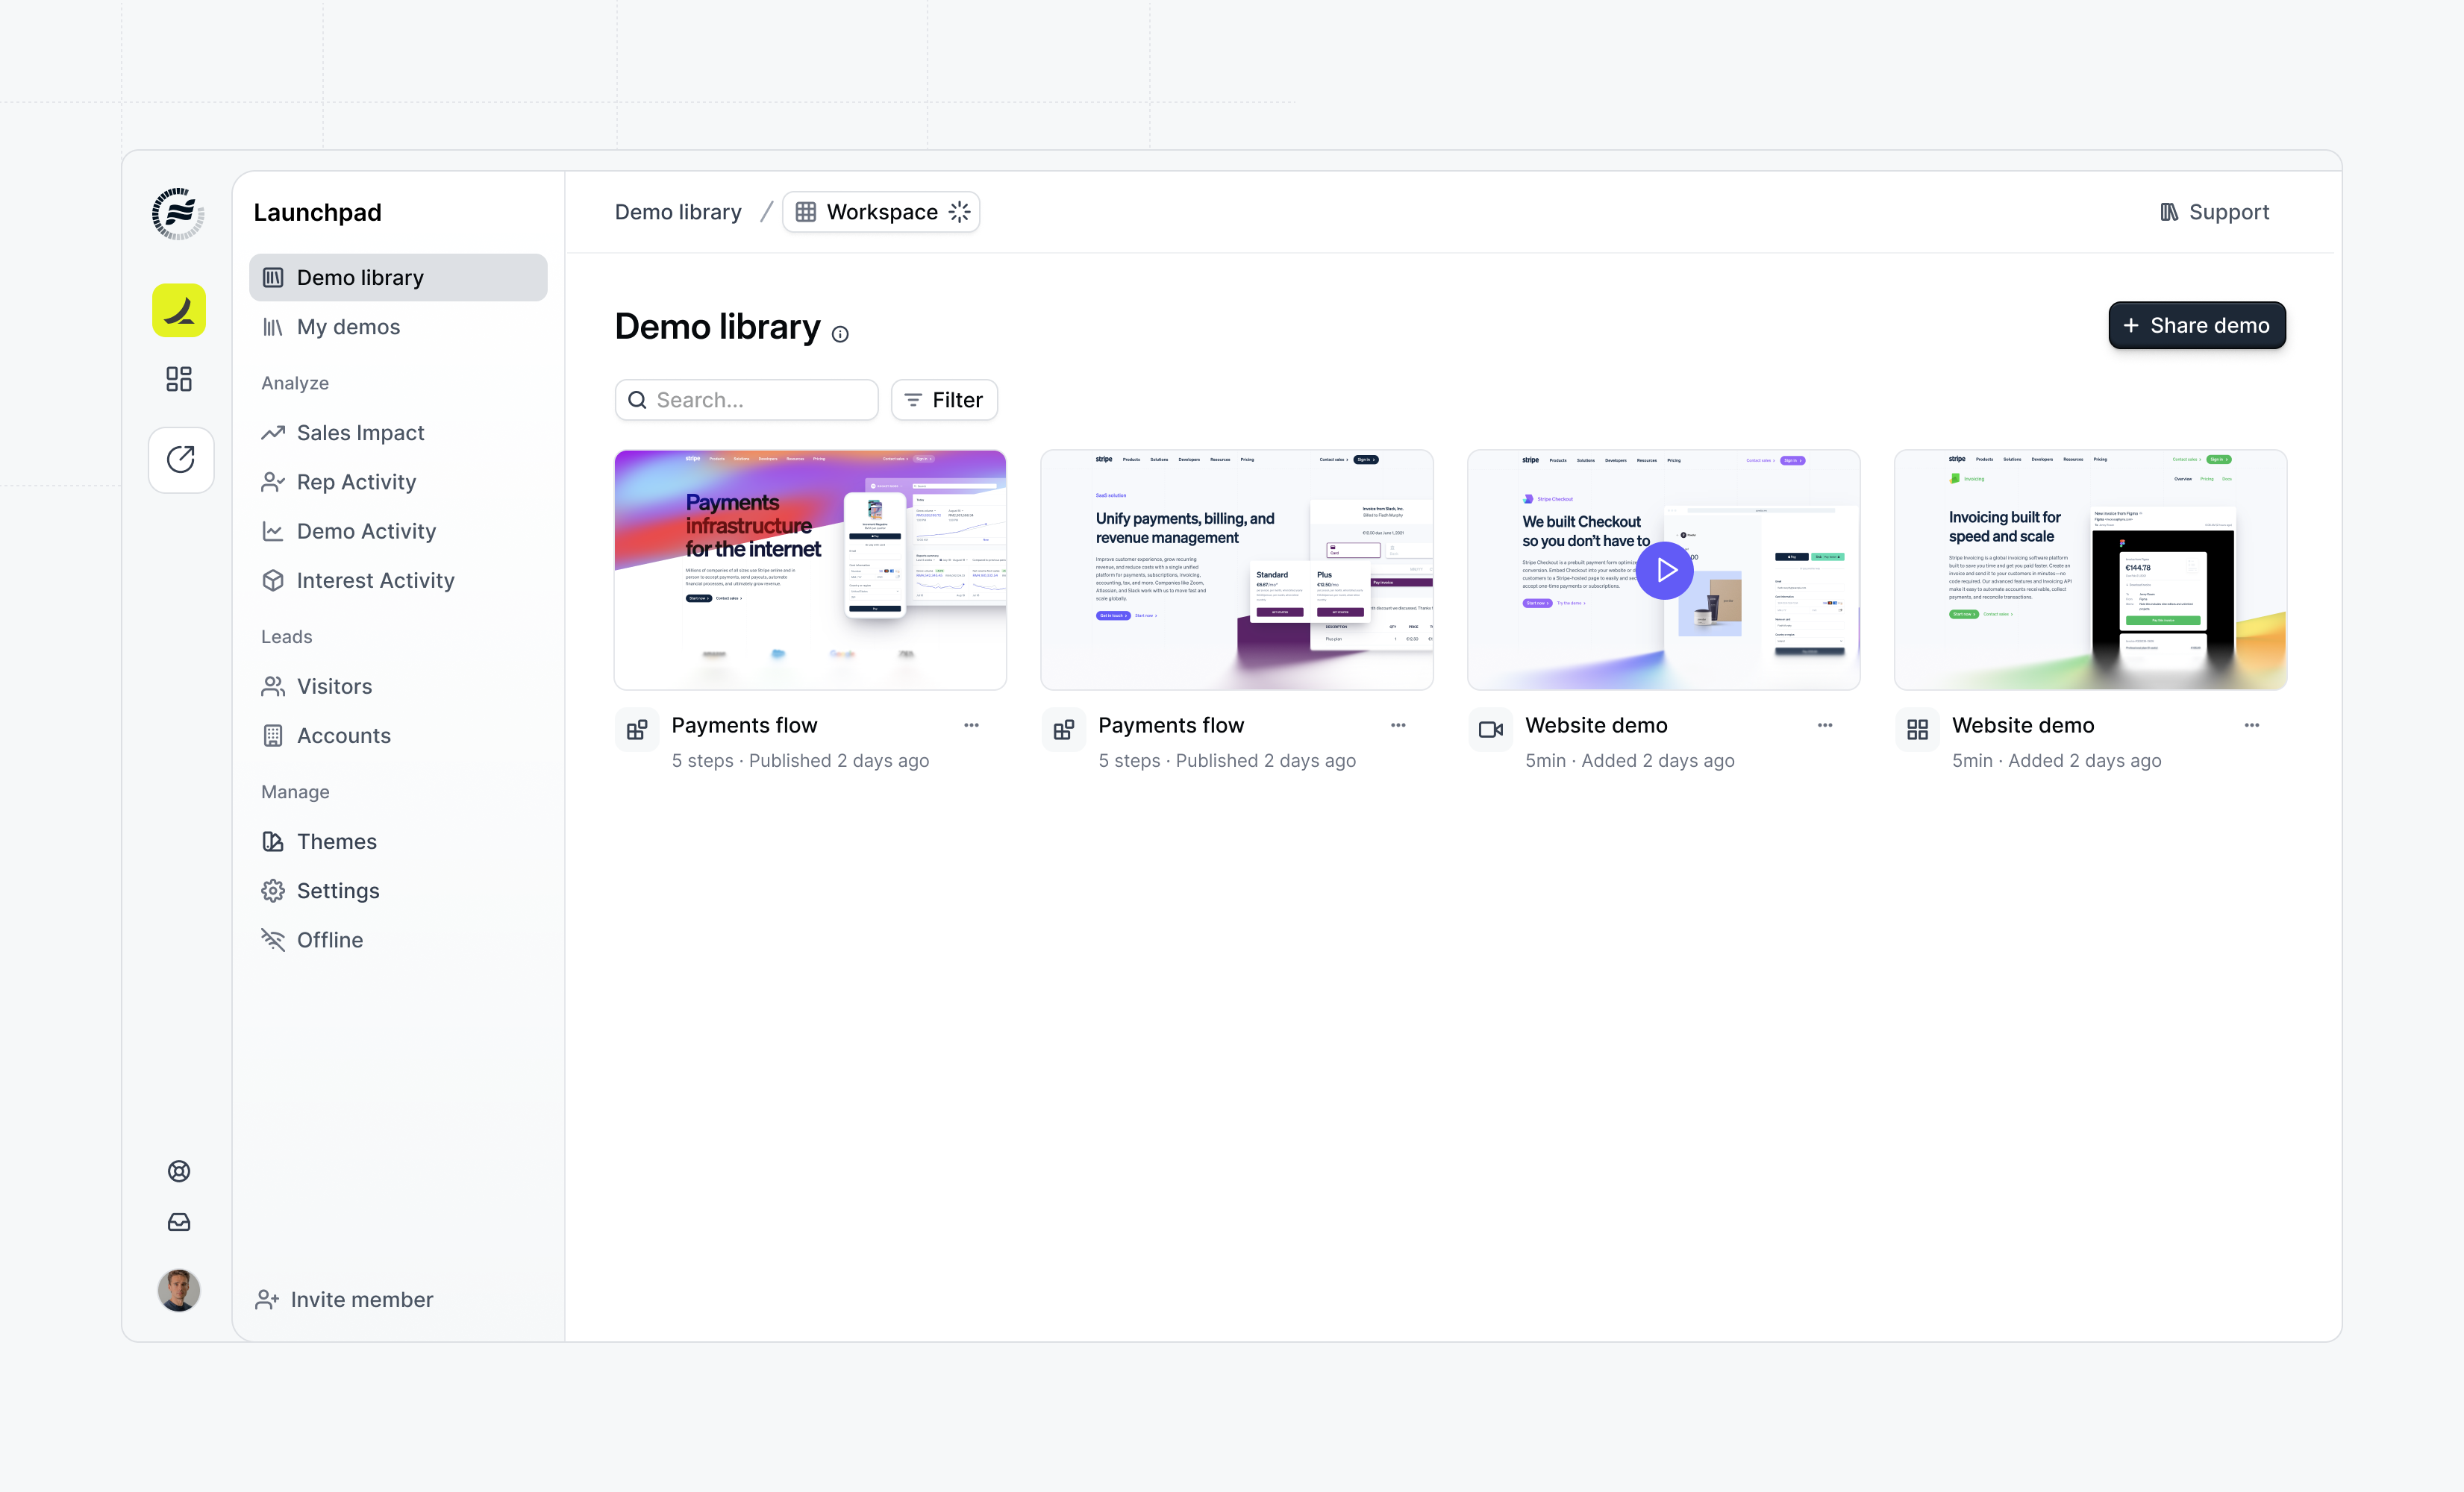This screenshot has height=1492, width=2464.
Task: Click inside the demo search field
Action: (745, 399)
